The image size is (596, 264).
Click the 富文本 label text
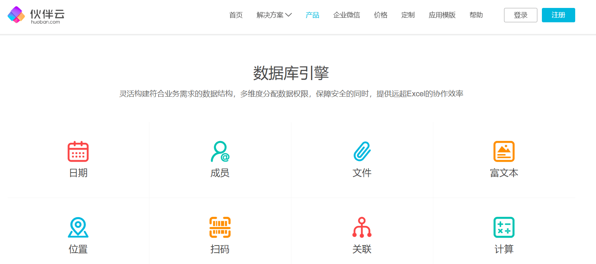coord(504,173)
